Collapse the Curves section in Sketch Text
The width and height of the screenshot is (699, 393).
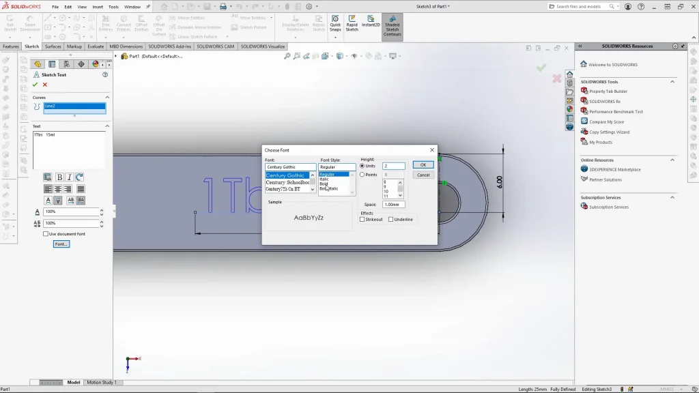[x=107, y=98]
